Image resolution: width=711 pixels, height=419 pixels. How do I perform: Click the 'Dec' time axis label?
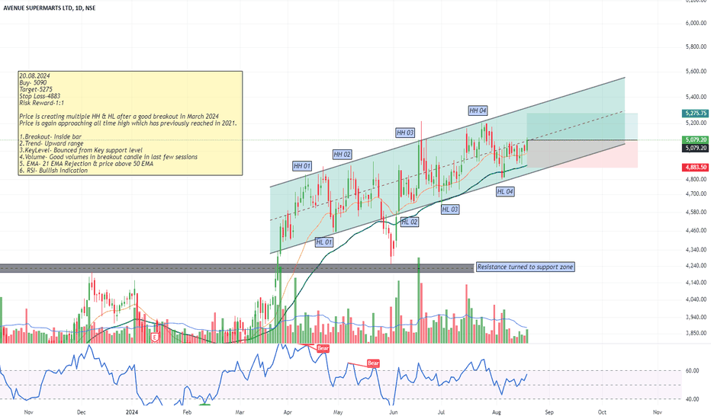click(x=81, y=412)
